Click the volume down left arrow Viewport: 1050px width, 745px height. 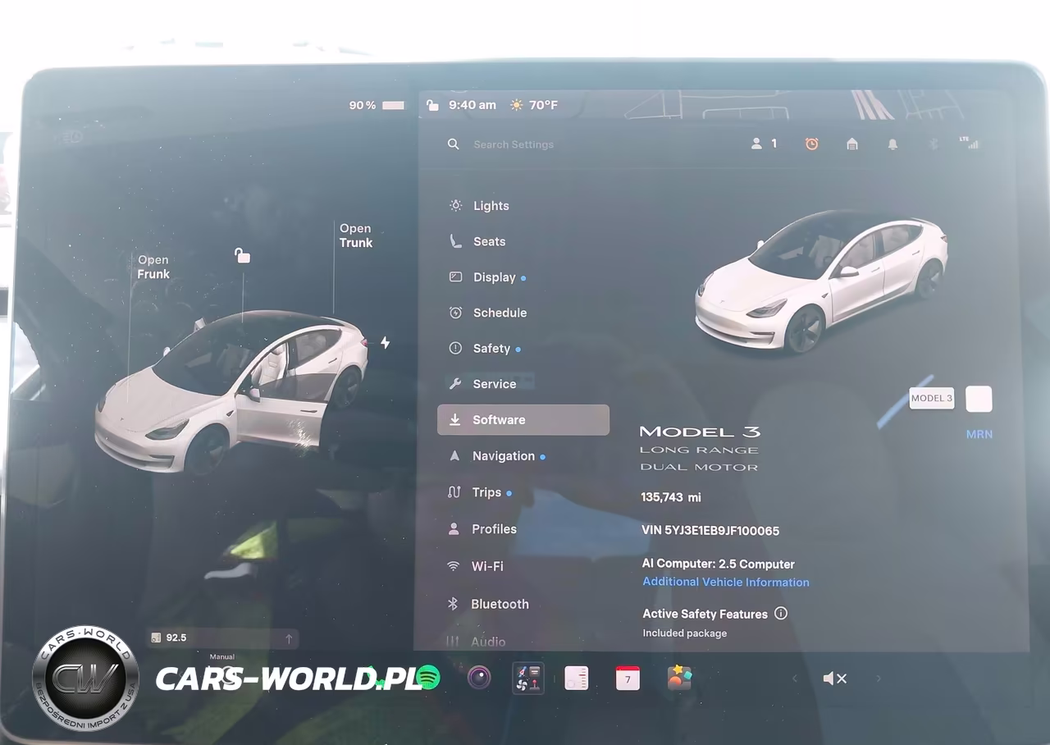click(x=794, y=679)
